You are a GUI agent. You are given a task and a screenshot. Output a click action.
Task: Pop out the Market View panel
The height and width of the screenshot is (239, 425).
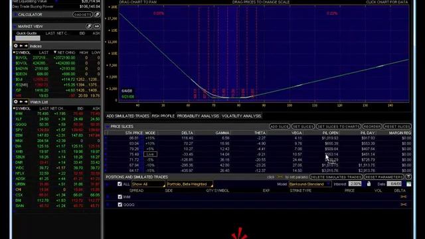click(89, 27)
